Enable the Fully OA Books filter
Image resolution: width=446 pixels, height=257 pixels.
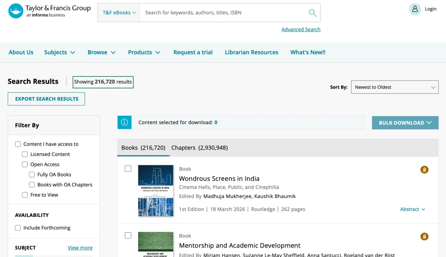32,175
